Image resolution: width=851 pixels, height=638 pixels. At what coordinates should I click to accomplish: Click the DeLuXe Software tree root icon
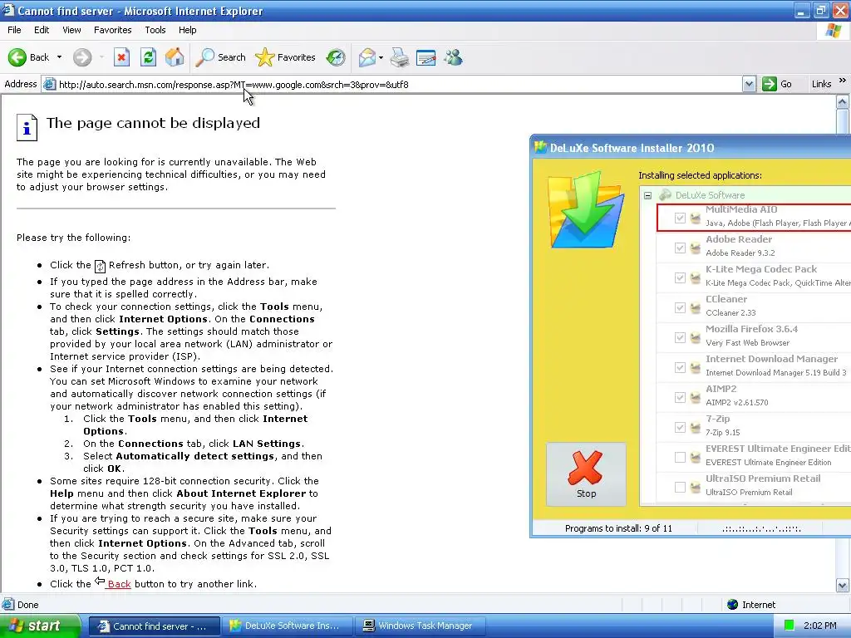point(666,194)
